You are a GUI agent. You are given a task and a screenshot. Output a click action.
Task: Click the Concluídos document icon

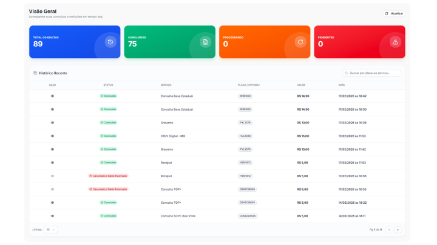tap(205, 42)
